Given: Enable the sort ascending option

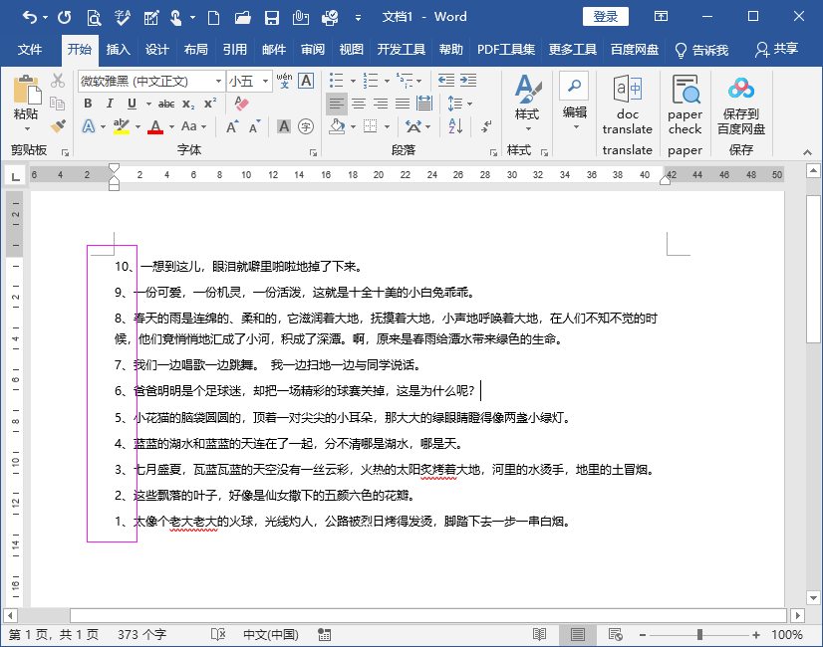Looking at the screenshot, I should pyautogui.click(x=454, y=125).
